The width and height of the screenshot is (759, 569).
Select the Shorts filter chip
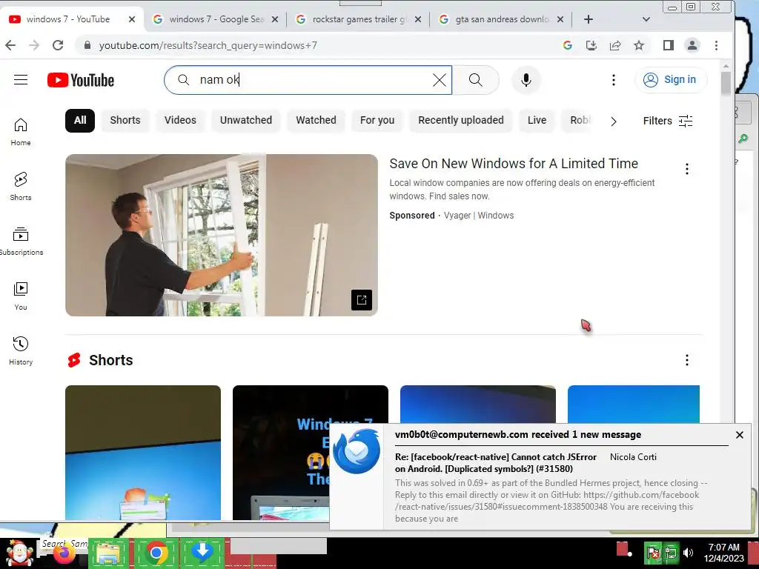click(x=125, y=121)
